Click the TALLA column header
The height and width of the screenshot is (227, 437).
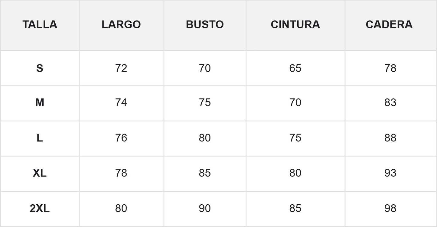(40, 24)
